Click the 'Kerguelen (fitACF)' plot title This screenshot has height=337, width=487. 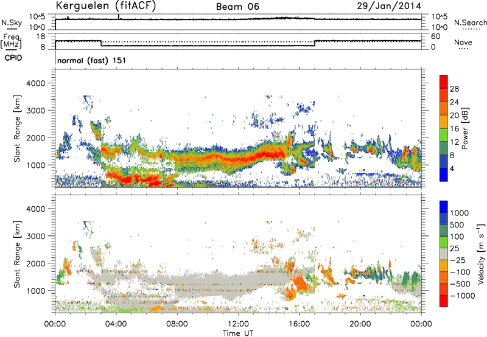click(105, 6)
